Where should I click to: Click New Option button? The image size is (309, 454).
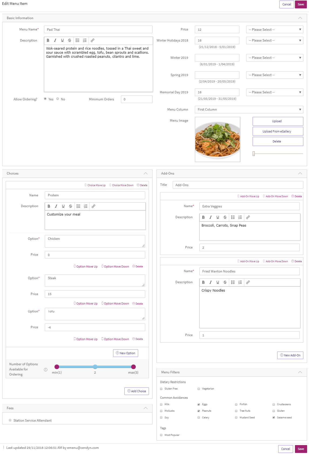125,353
